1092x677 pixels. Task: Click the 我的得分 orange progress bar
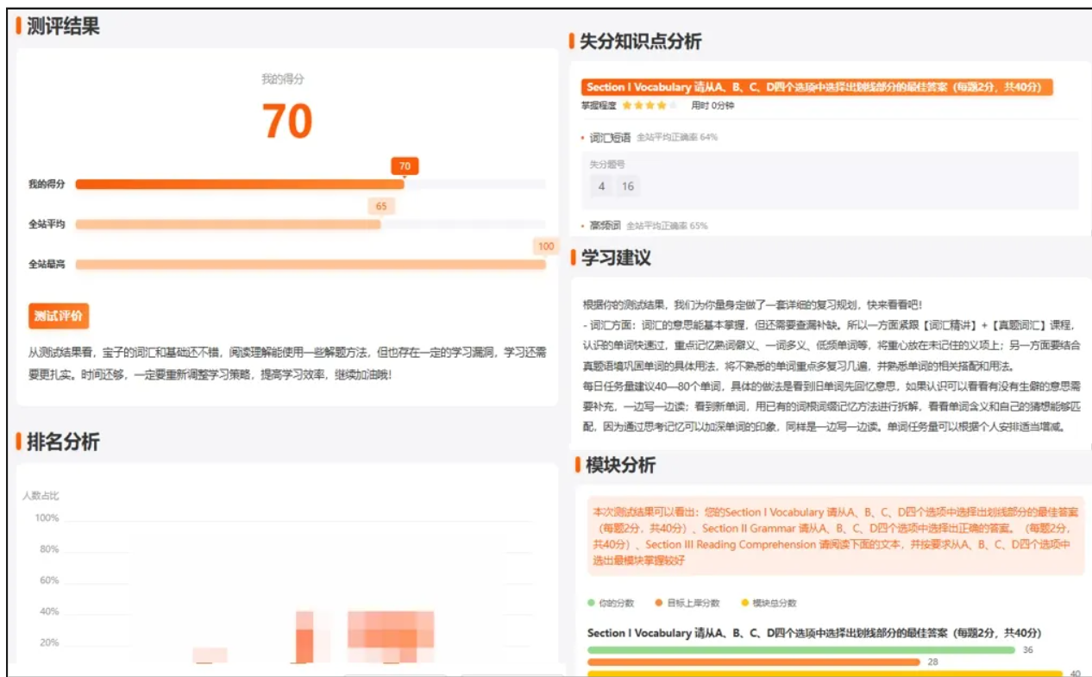pyautogui.click(x=240, y=184)
